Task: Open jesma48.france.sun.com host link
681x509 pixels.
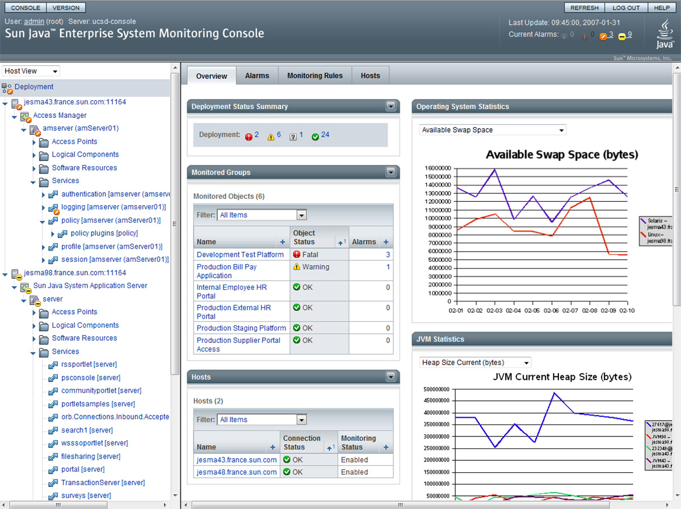Action: coord(237,472)
